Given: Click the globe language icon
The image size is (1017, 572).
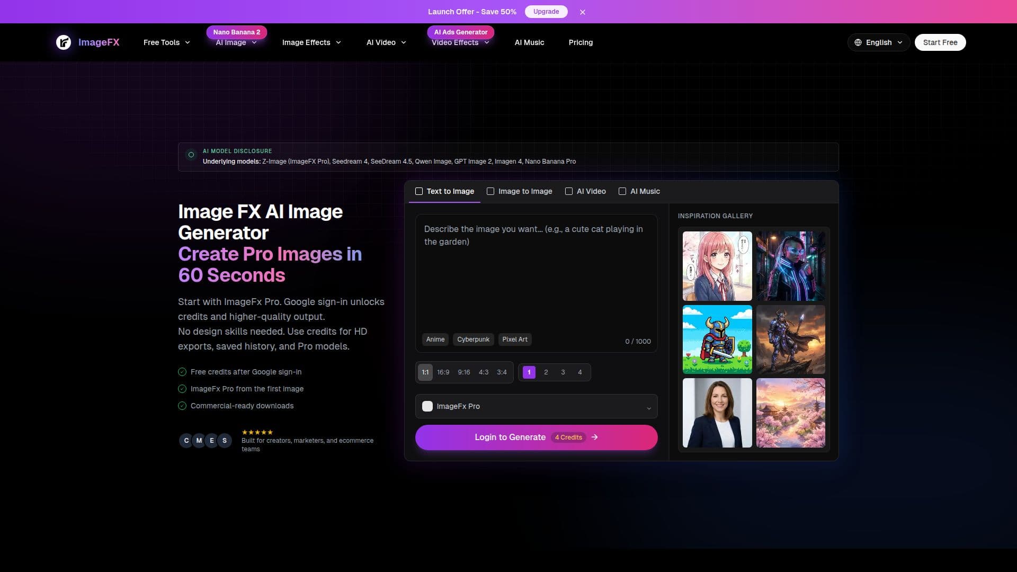Looking at the screenshot, I should (x=858, y=42).
